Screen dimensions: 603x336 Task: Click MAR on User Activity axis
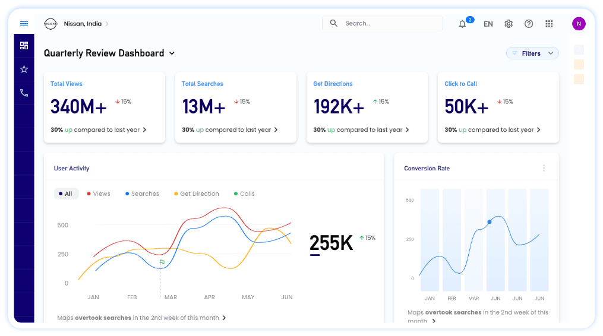coord(171,297)
